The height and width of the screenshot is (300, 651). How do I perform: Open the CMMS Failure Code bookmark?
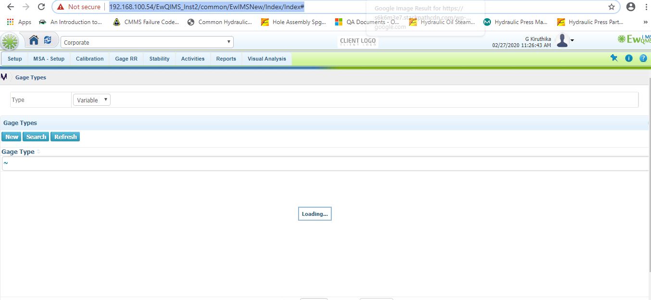pos(146,22)
